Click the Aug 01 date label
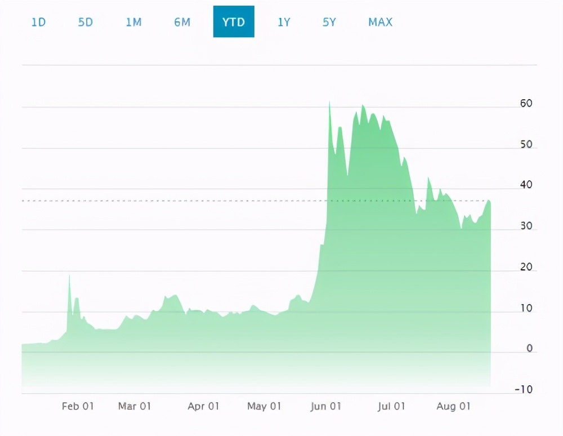 tap(454, 406)
